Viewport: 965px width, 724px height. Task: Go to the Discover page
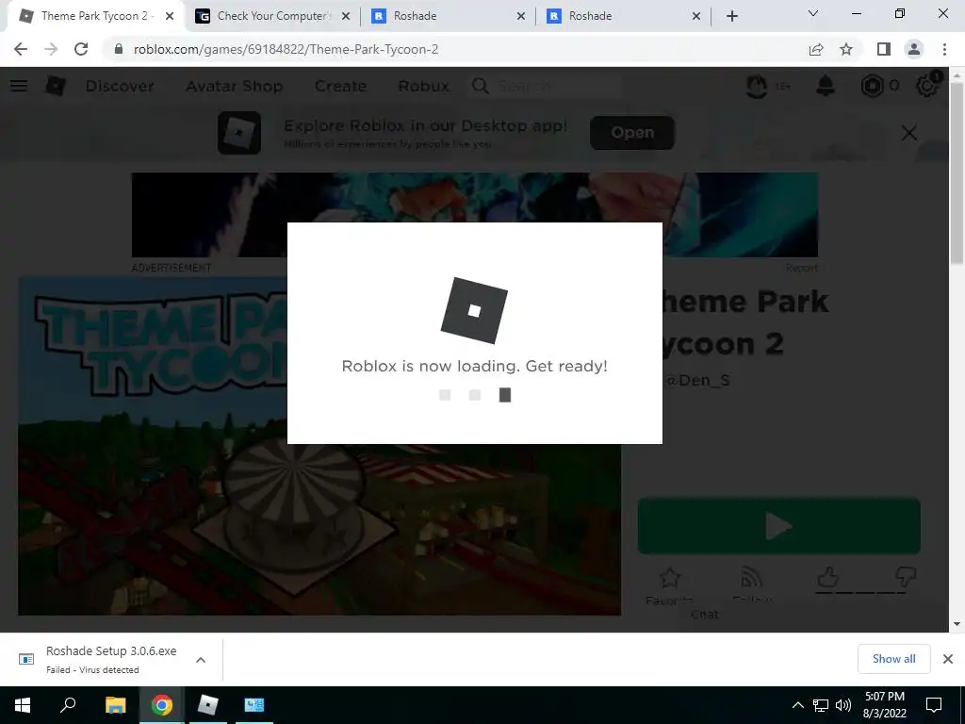120,86
